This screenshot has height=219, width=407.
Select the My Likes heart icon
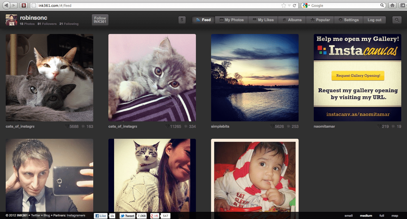click(254, 20)
